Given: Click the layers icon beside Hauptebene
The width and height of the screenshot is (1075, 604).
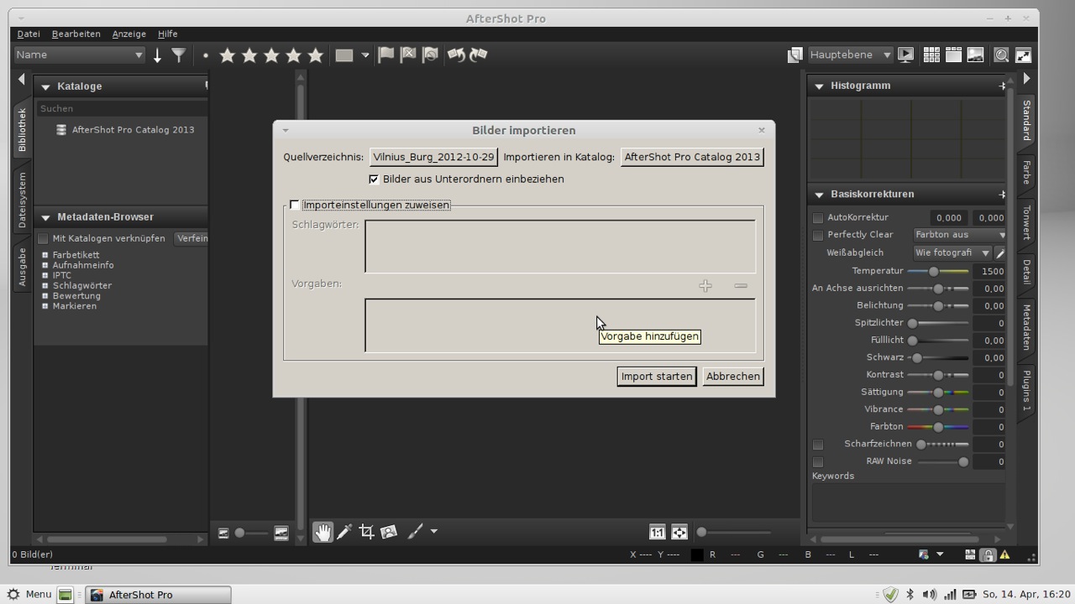Looking at the screenshot, I should [794, 55].
